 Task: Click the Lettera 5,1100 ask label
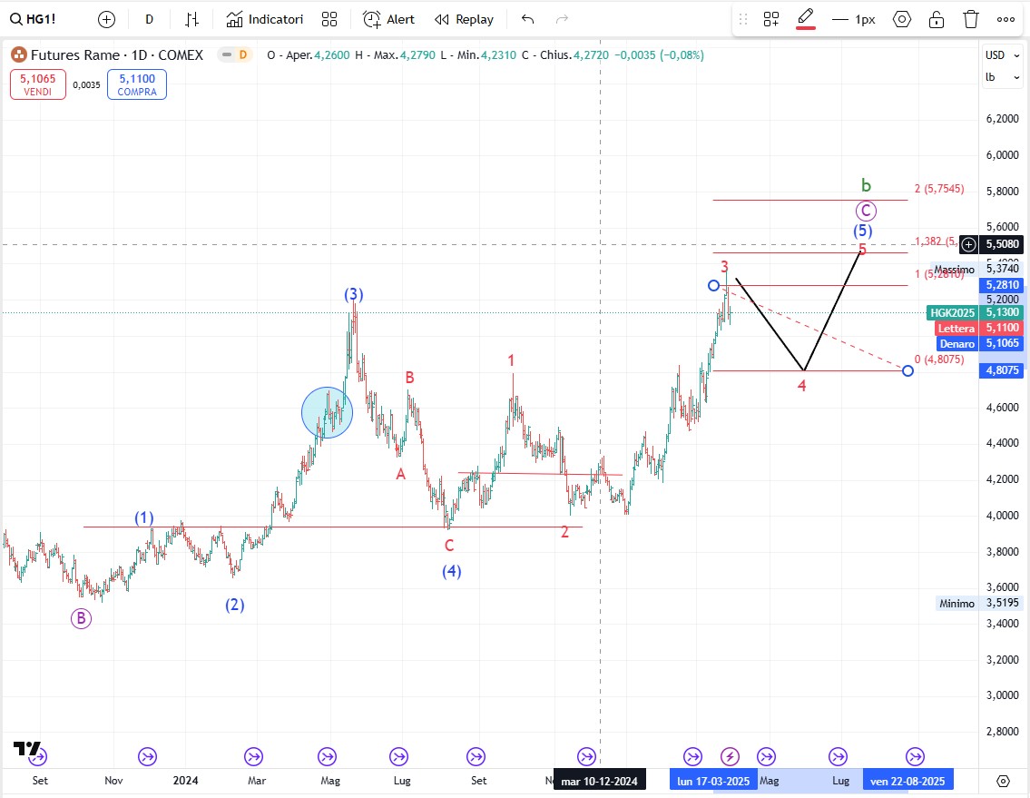pyautogui.click(x=979, y=328)
